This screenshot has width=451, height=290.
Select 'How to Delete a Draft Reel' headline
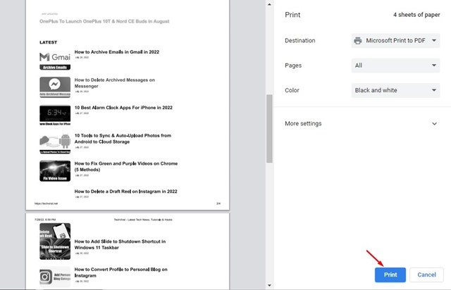(x=125, y=191)
